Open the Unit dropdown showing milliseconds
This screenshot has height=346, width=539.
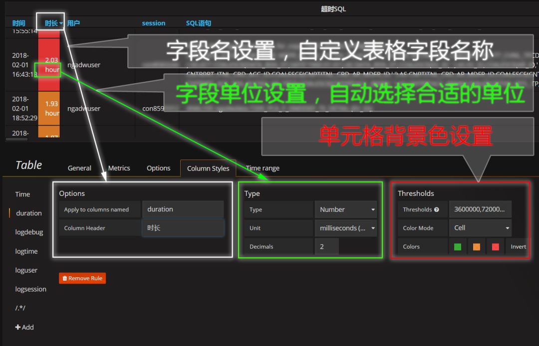[x=346, y=228]
